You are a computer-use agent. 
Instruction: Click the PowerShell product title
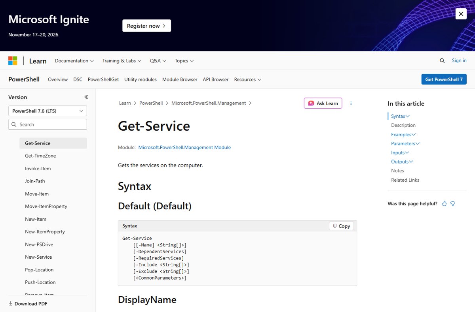point(24,79)
